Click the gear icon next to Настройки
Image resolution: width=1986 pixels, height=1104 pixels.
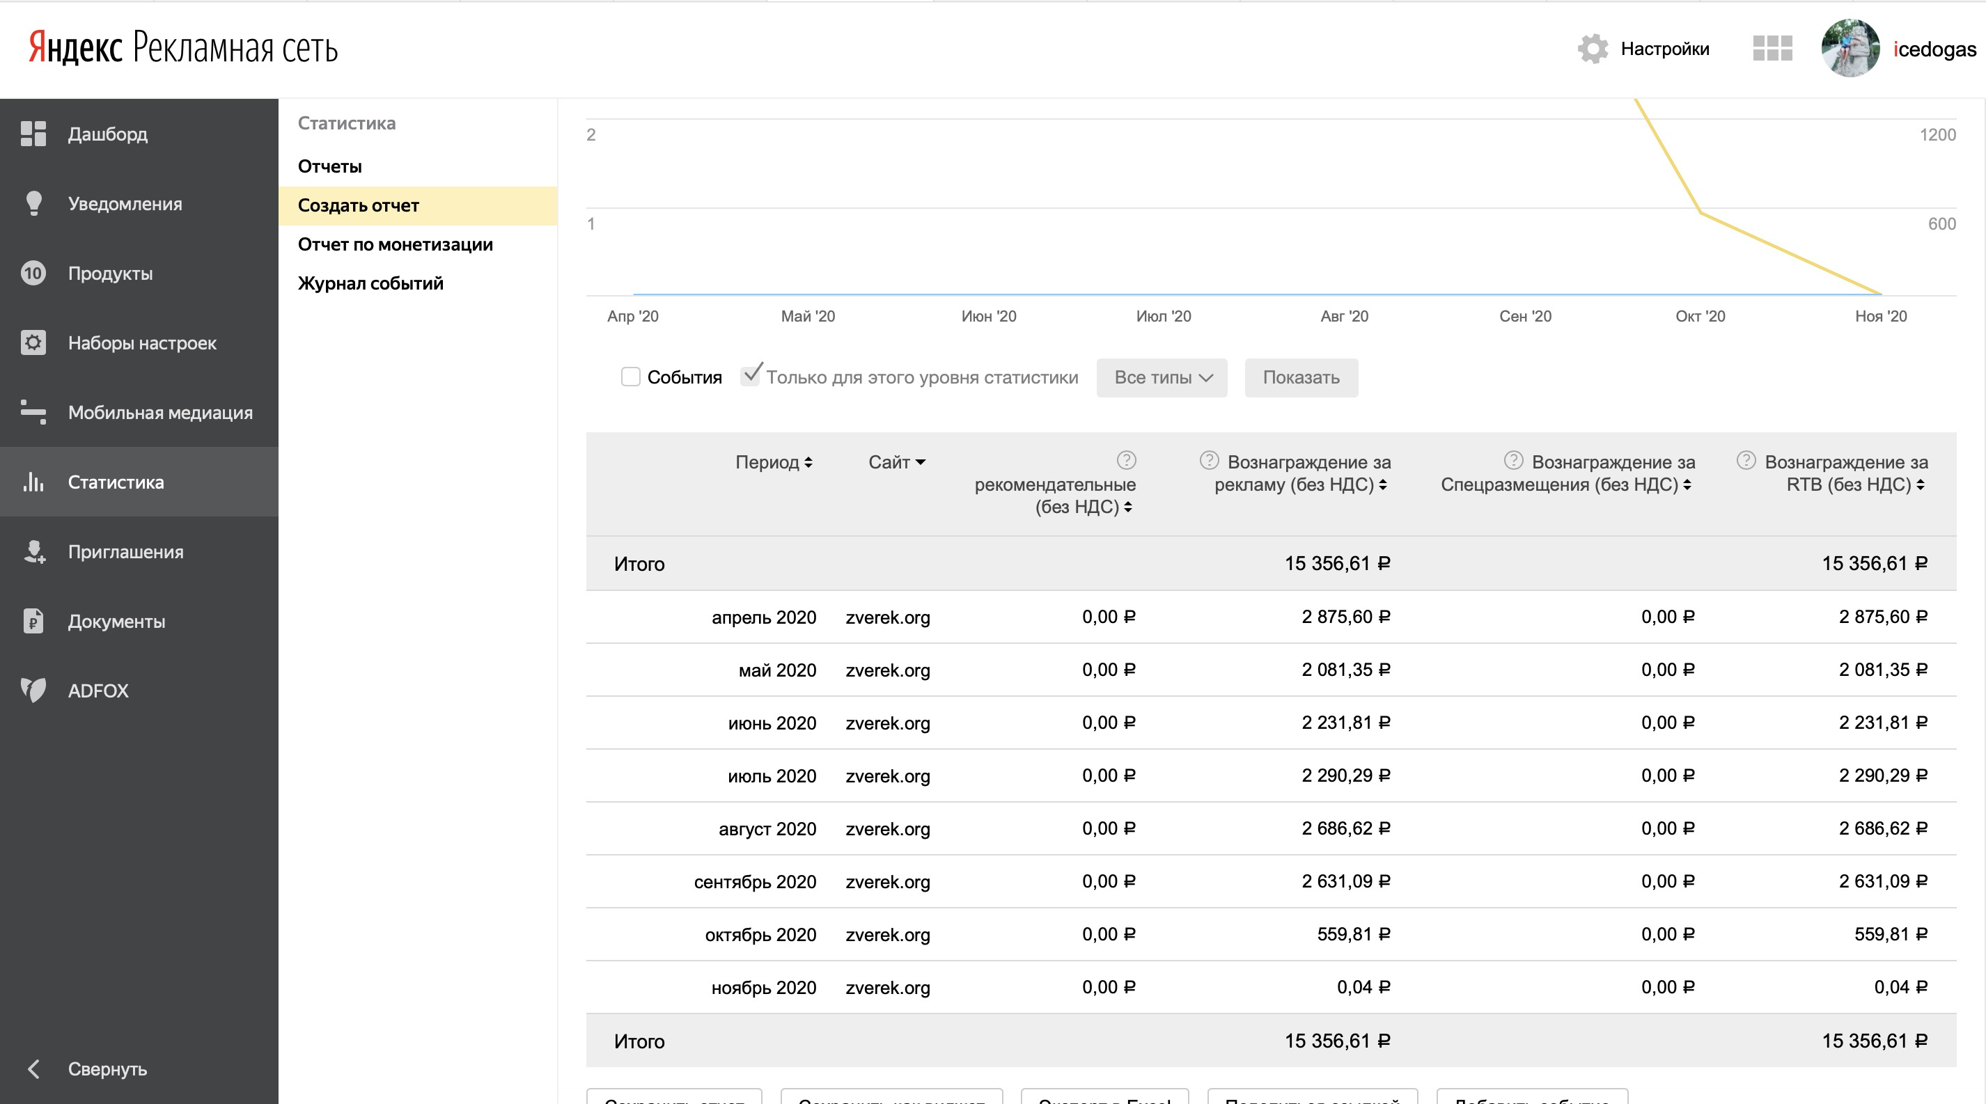coord(1593,49)
